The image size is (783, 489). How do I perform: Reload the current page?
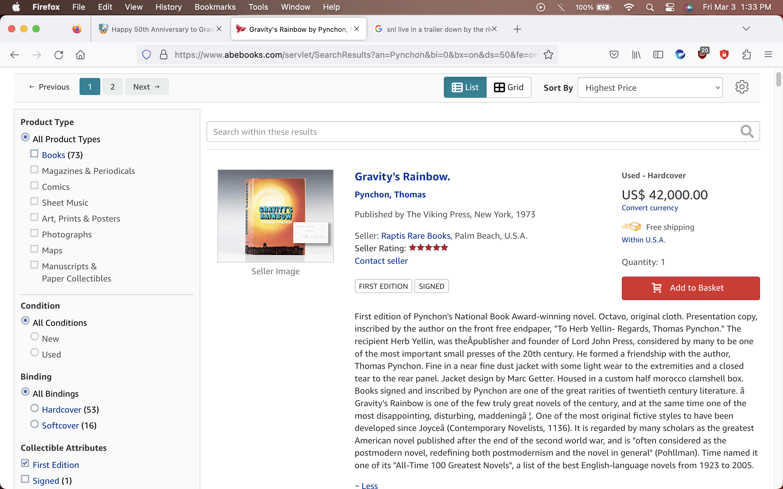coord(59,55)
